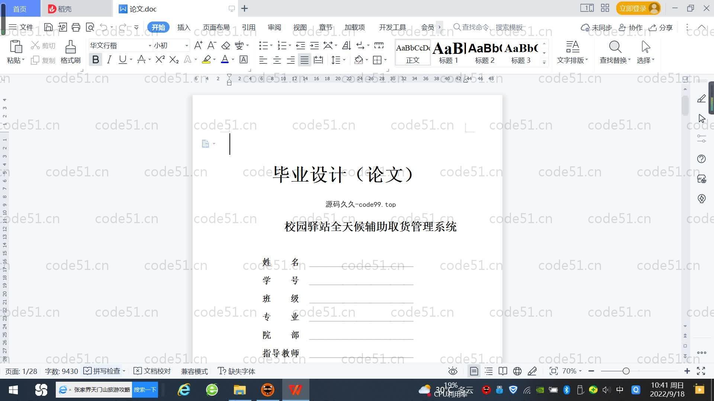Click the zoom slider handle
Viewport: 714px width, 401px height.
click(626, 371)
